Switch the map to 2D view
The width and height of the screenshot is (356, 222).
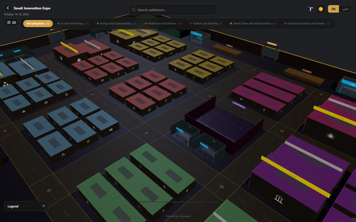[12, 23]
